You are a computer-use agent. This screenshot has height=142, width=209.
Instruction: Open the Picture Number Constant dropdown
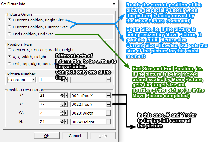coord(33,80)
